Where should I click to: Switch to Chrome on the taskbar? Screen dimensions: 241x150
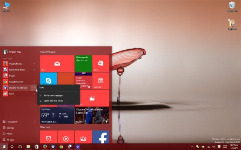tap(61, 147)
